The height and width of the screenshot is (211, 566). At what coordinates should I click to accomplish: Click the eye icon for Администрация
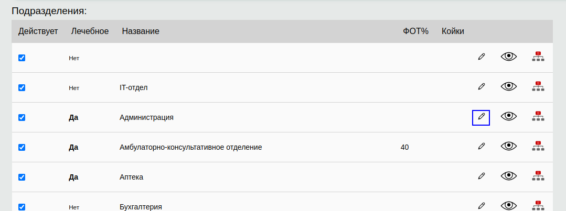pyautogui.click(x=509, y=116)
